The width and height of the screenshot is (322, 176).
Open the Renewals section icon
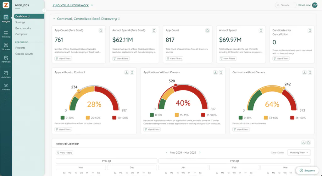[6, 59]
